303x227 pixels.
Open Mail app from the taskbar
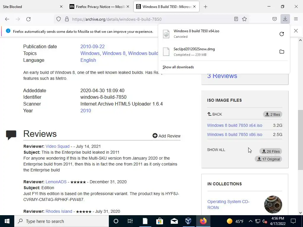click(x=174, y=221)
